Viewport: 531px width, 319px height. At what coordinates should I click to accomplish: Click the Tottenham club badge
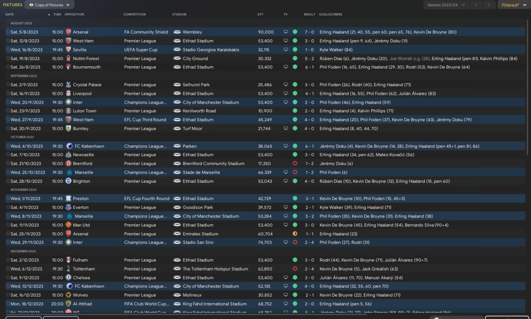(68, 269)
